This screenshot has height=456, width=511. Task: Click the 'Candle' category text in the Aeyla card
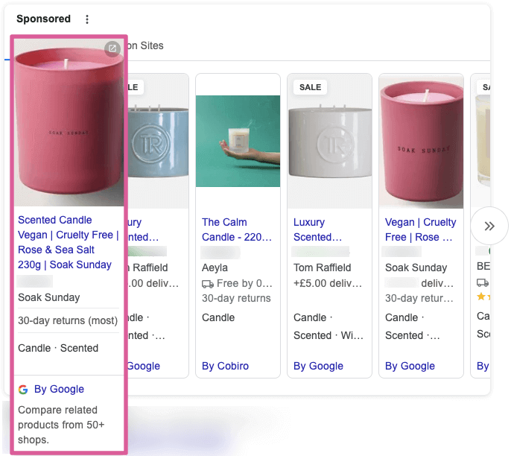(x=218, y=317)
